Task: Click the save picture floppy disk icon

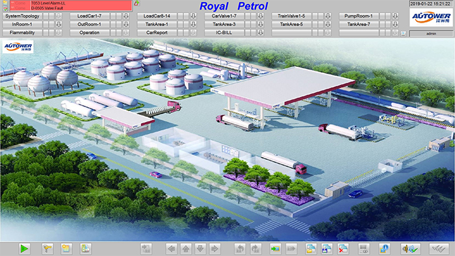Action: (327, 248)
